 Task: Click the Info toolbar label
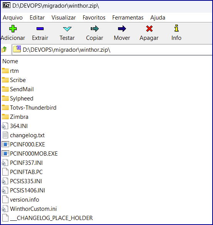coord(176,38)
